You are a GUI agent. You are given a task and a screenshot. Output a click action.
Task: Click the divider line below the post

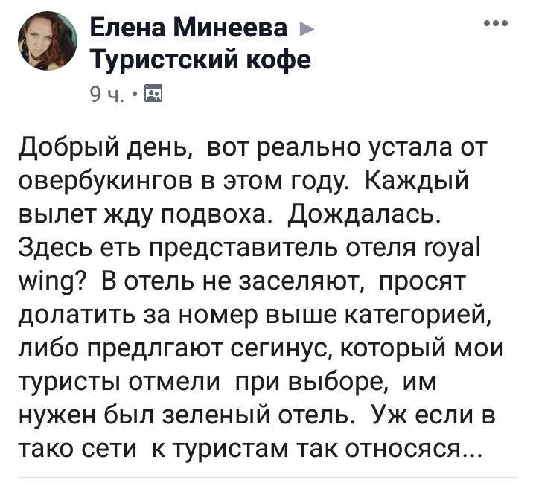[268, 477]
